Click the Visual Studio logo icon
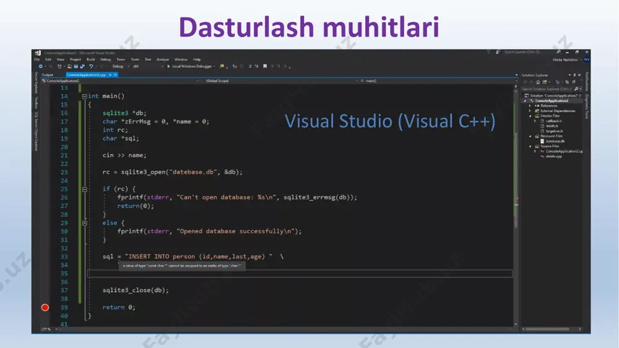619x348 pixels. coord(38,53)
